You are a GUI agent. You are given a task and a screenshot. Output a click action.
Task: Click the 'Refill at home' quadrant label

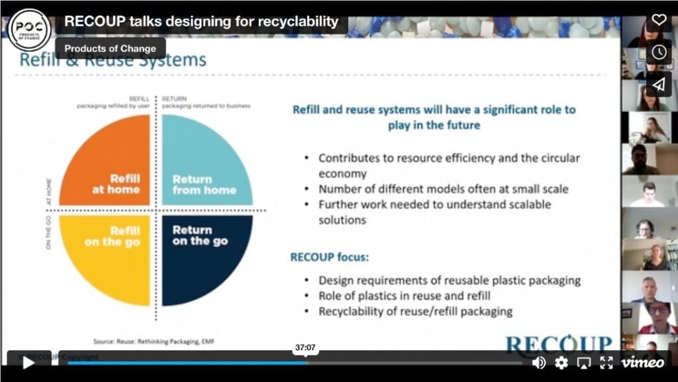[x=116, y=184]
